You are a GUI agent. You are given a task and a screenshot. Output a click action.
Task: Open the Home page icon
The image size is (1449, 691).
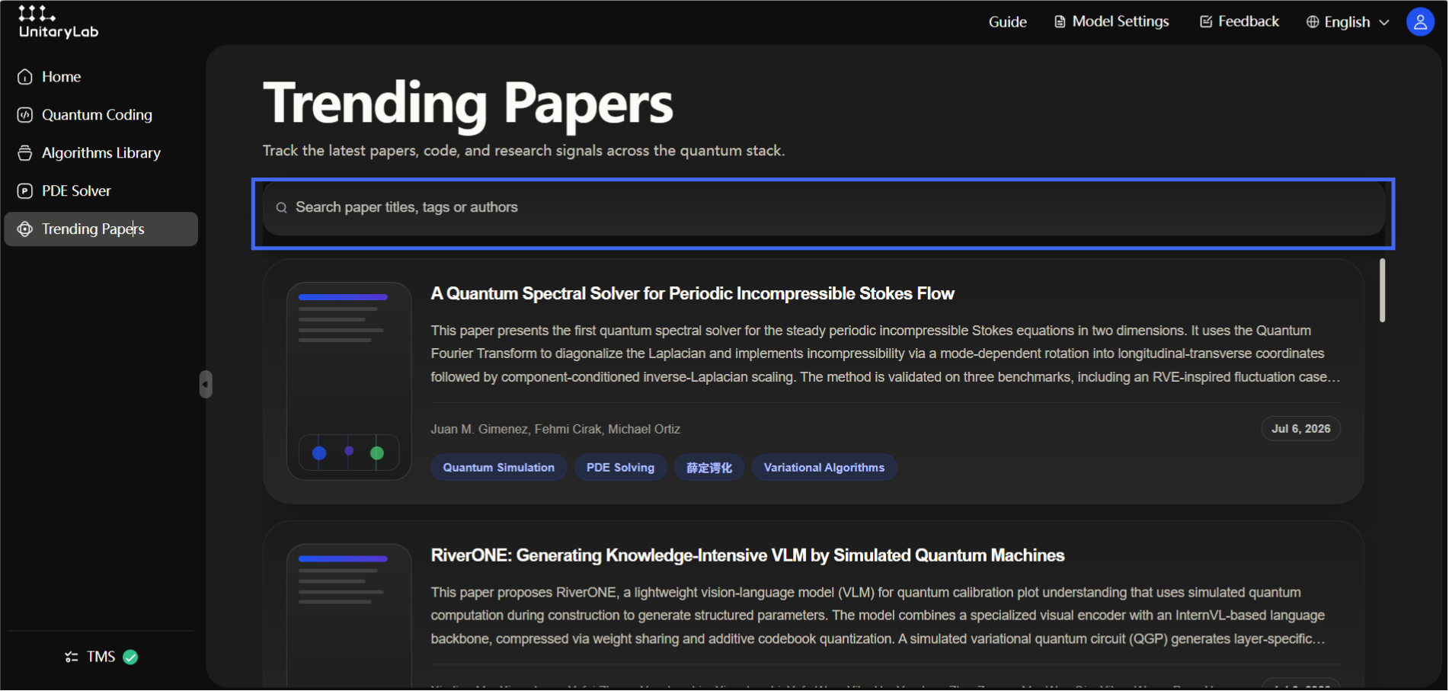pos(25,77)
